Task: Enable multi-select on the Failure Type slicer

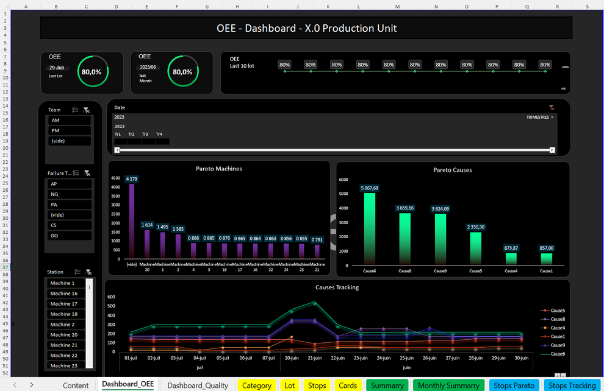Action: coord(76,173)
